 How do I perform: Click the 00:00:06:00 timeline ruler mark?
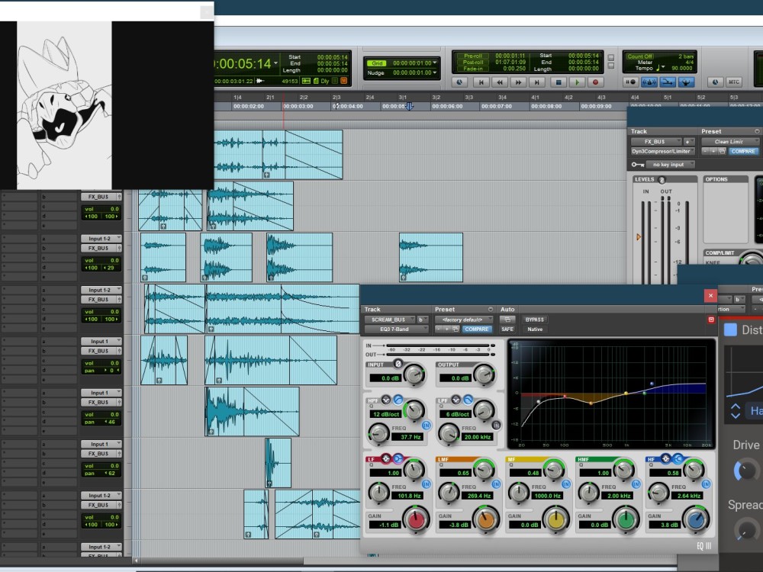pos(447,106)
